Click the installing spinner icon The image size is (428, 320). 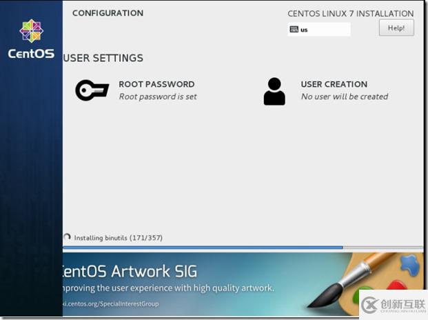coord(67,237)
